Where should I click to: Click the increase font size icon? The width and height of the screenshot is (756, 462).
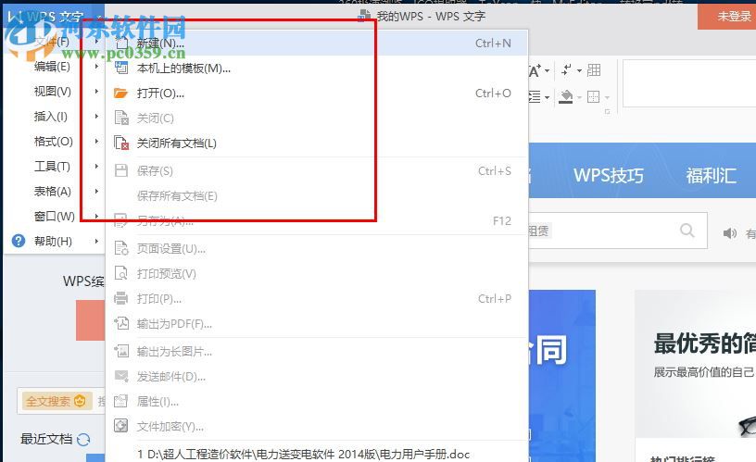(x=535, y=70)
